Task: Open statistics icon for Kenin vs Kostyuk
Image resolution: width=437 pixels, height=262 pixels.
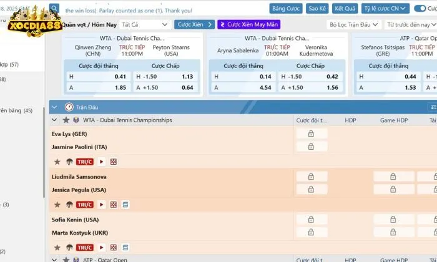Action: coord(125,248)
